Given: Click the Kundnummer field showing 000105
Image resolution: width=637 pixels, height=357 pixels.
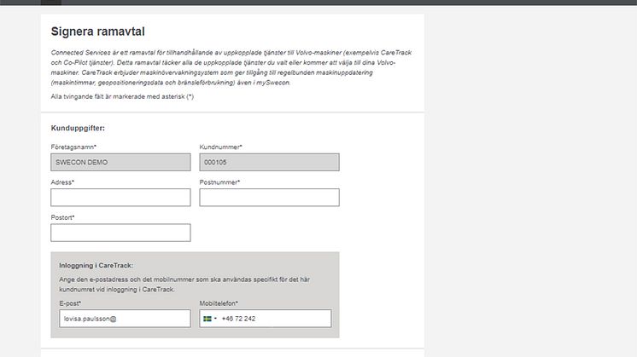Looking at the screenshot, I should (x=269, y=162).
